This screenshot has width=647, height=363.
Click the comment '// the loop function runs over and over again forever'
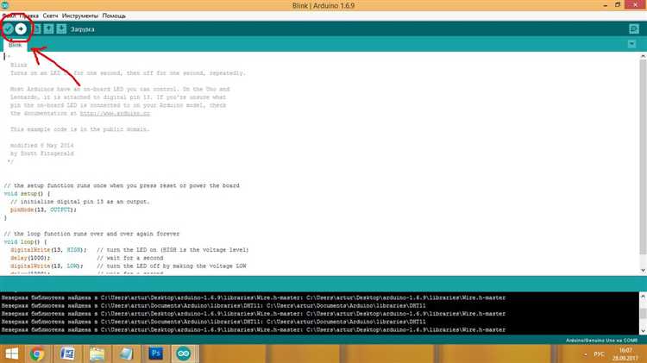click(x=91, y=234)
